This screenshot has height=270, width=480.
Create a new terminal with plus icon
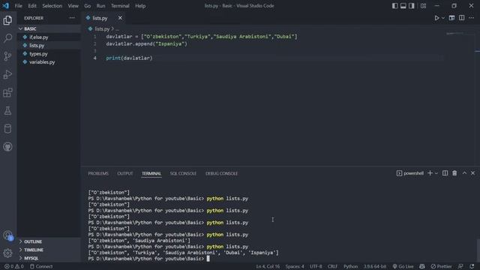tap(430, 173)
